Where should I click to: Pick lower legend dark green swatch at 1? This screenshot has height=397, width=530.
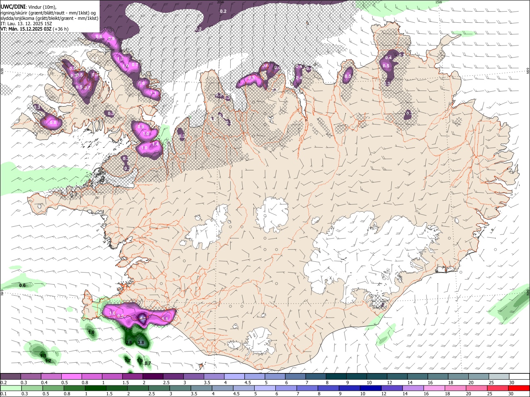[x=95, y=388]
